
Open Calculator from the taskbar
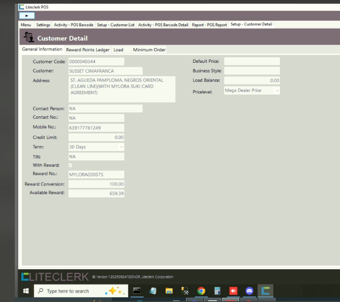[217, 291]
